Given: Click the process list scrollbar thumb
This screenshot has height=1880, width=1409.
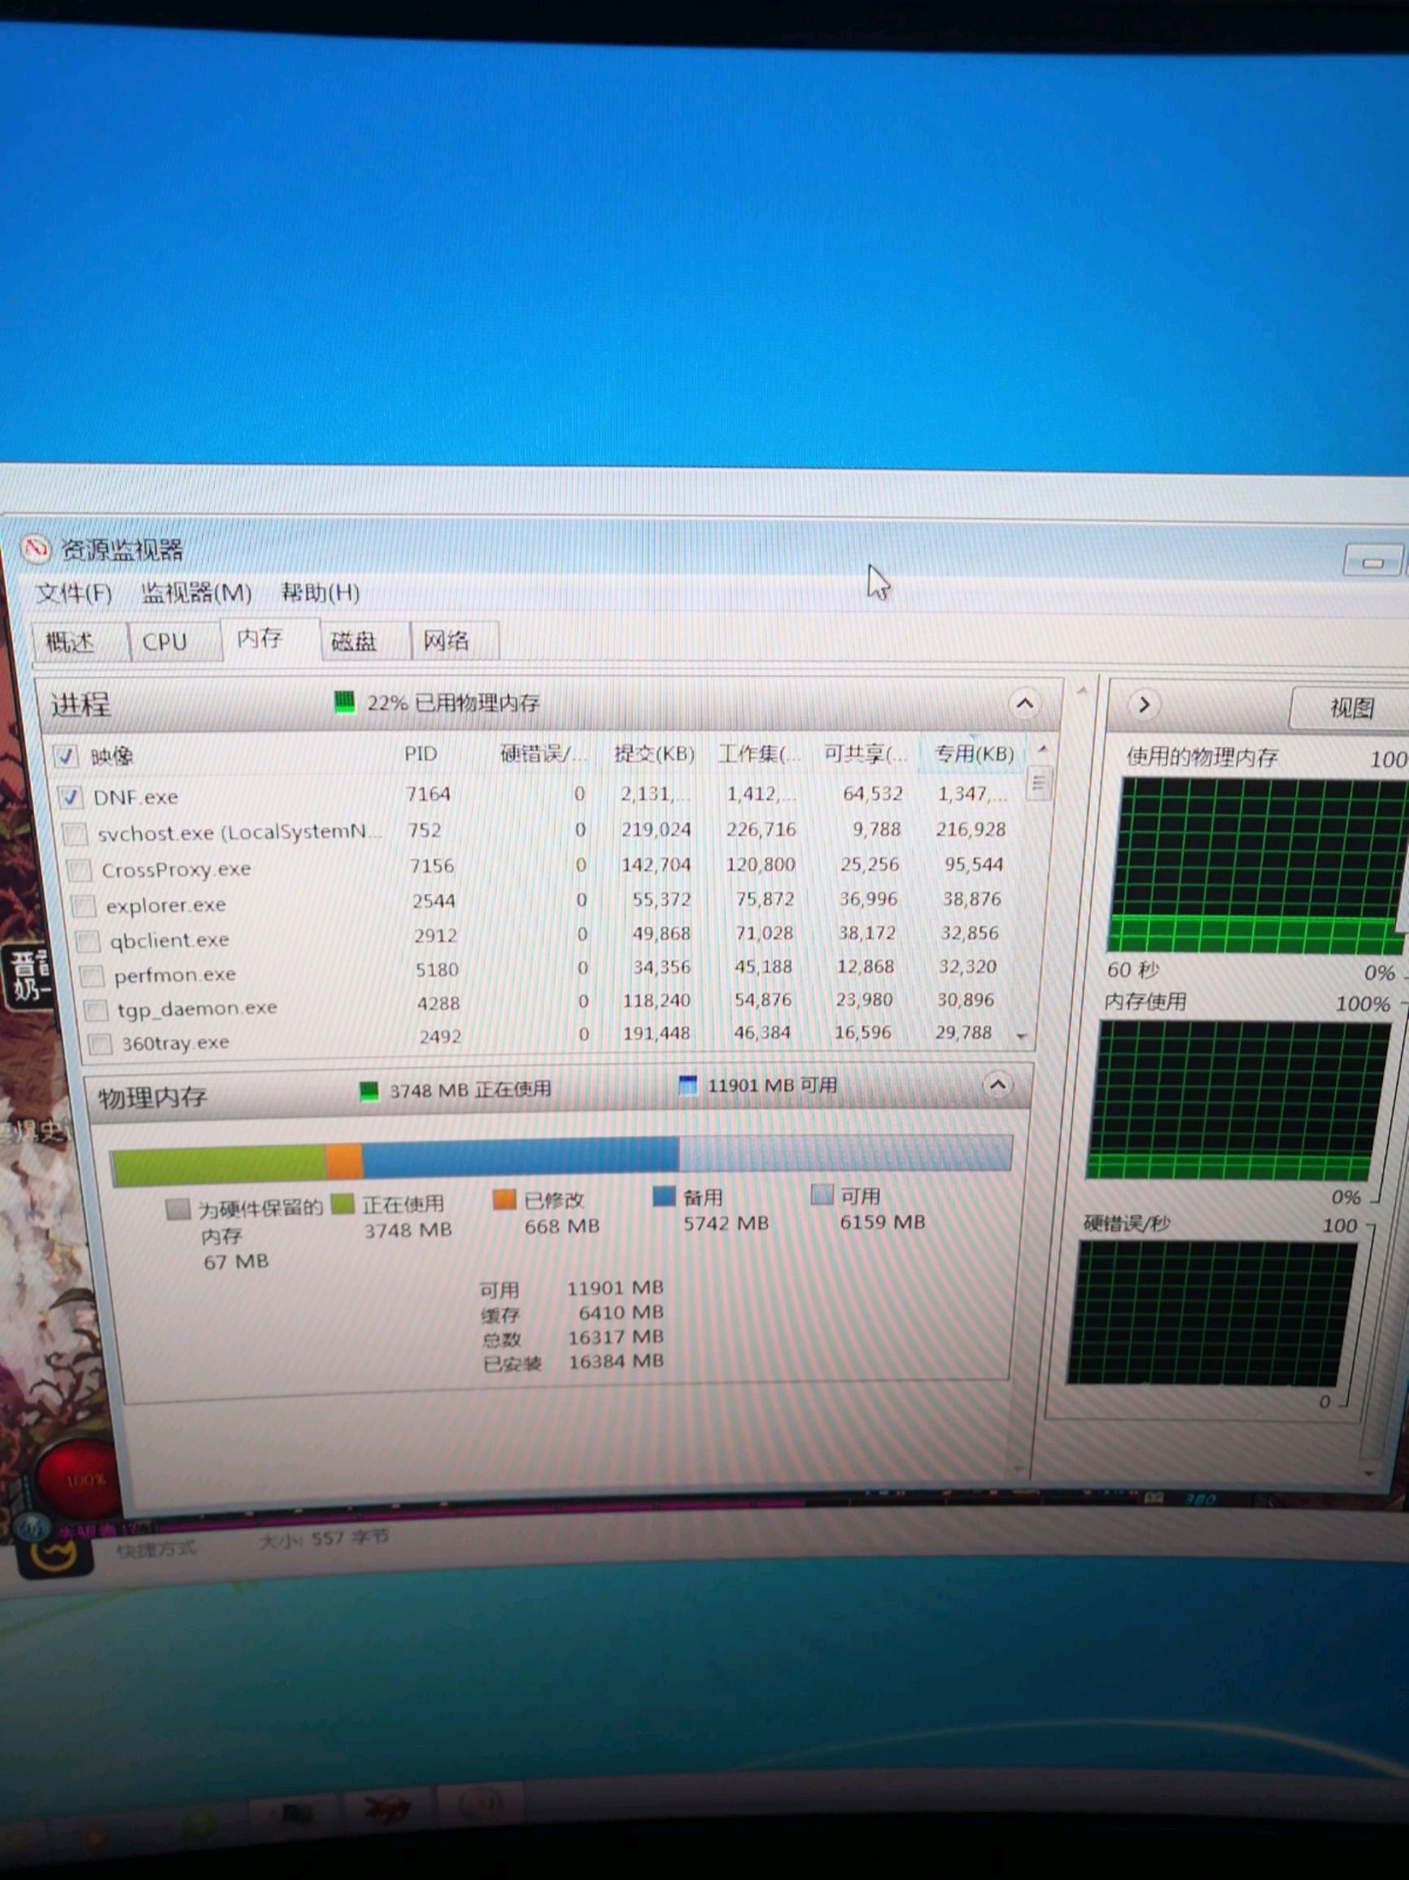Looking at the screenshot, I should coord(1038,782).
